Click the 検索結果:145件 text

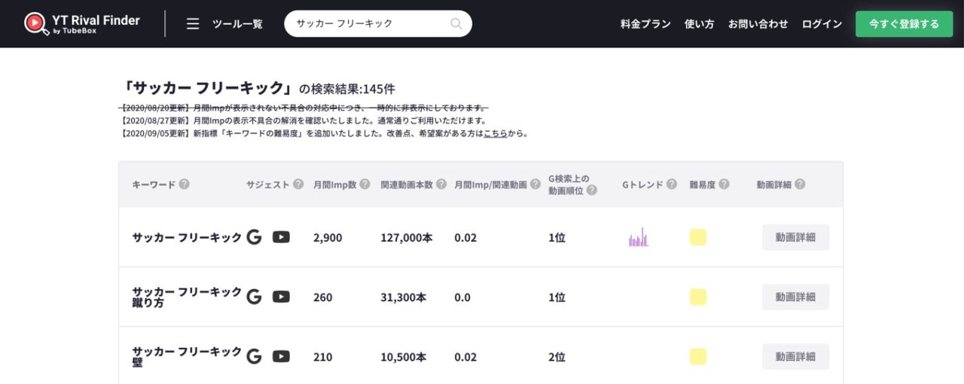(347, 89)
